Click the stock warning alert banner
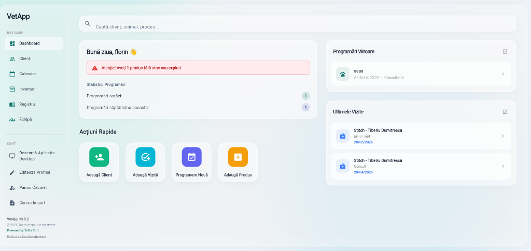This screenshot has height=251, width=531. click(x=198, y=68)
